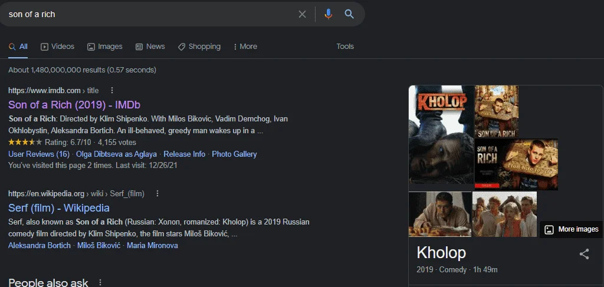
Task: Open options beside People also ask
Action: coord(100,283)
